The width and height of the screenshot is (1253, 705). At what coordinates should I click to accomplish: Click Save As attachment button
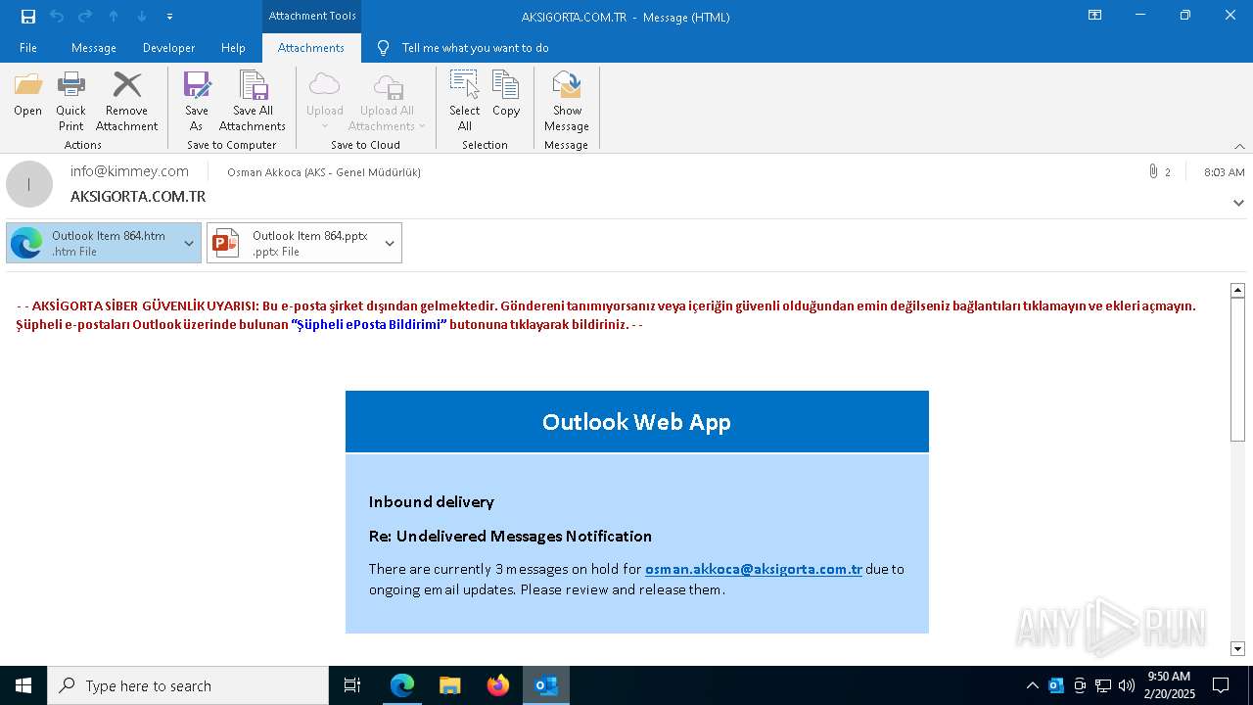(x=197, y=102)
